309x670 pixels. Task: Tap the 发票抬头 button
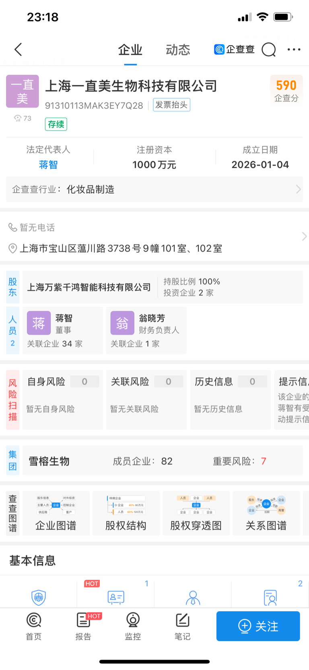click(171, 105)
